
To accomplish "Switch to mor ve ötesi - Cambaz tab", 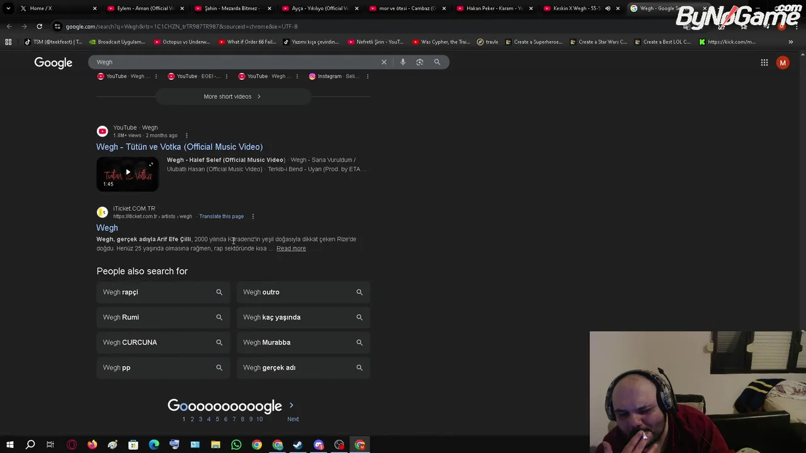I will (407, 8).
